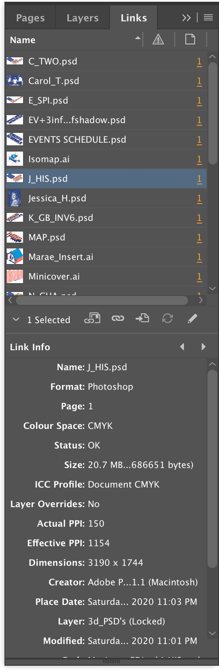Screen dimensions: 219x672
Task: Select the Isomap.ai link
Action: [x=106, y=160]
